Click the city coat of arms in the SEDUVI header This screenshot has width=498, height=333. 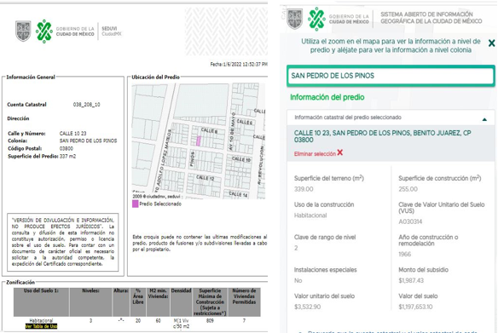pyautogui.click(x=24, y=31)
